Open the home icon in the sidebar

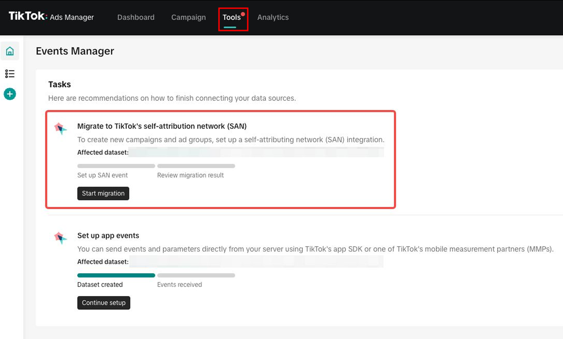point(10,51)
